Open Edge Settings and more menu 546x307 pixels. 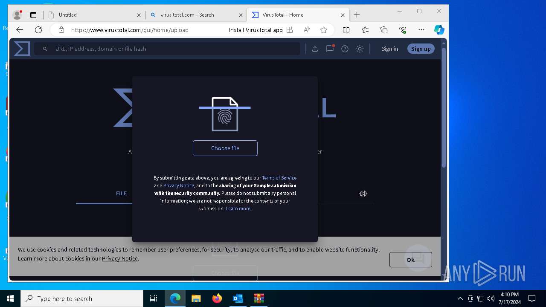coord(421,30)
